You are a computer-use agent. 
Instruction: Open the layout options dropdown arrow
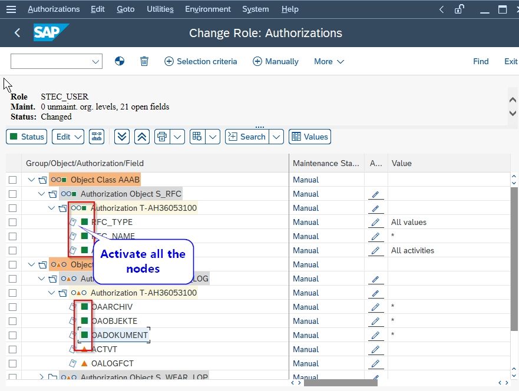click(213, 137)
